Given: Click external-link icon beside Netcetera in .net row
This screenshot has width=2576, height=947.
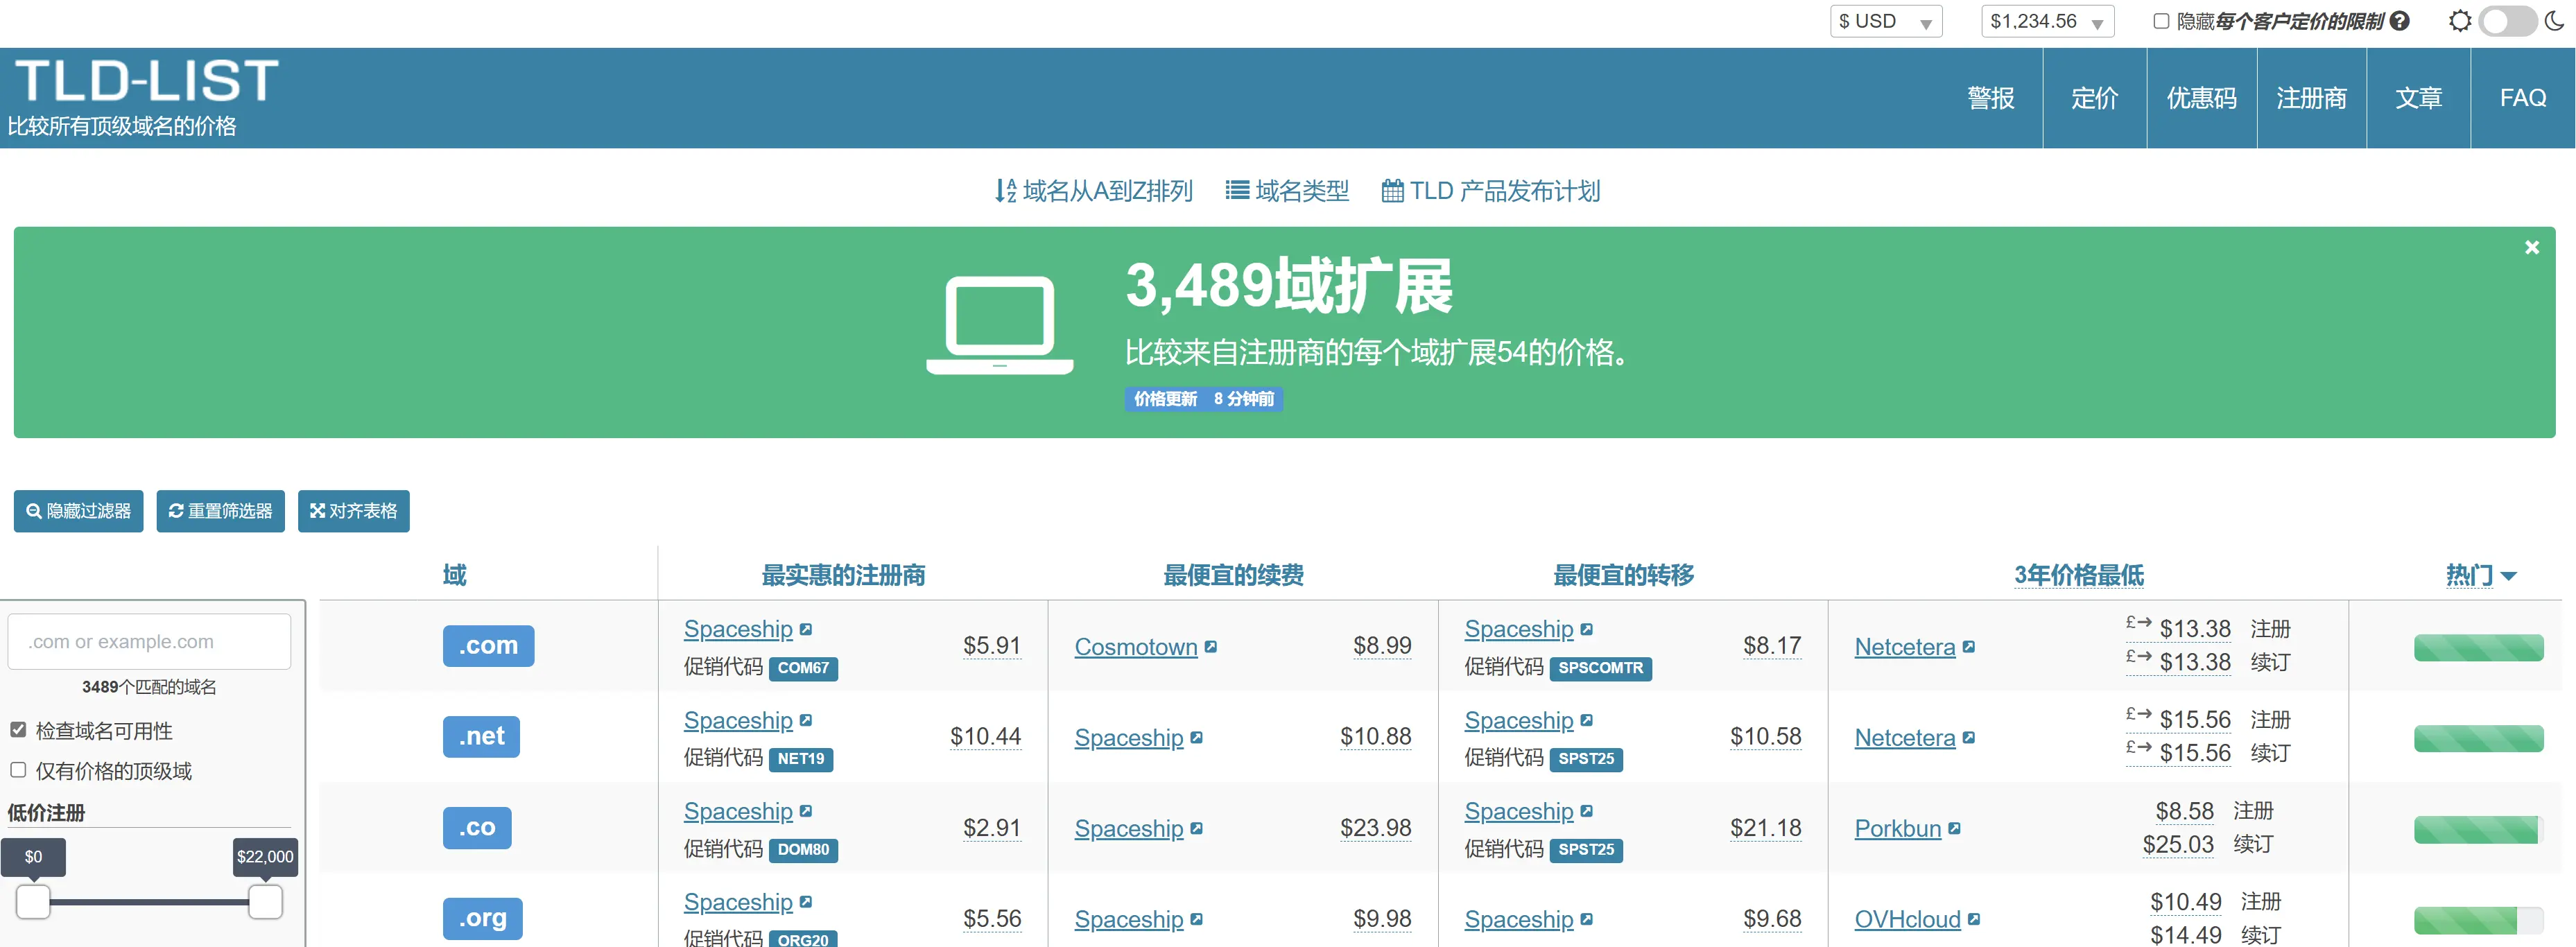Looking at the screenshot, I should pyautogui.click(x=1968, y=738).
